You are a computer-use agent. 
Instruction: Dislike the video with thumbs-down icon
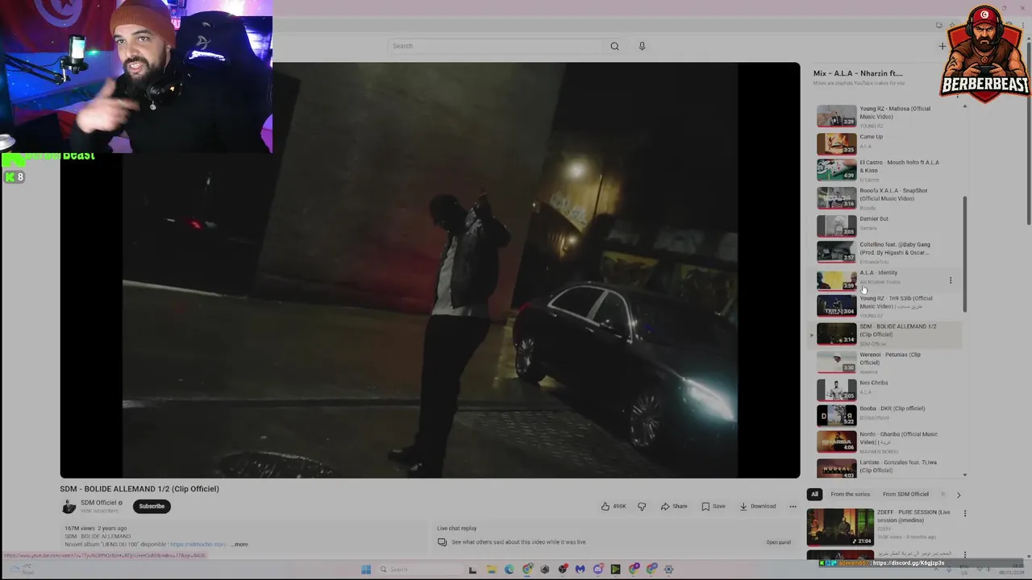(642, 506)
